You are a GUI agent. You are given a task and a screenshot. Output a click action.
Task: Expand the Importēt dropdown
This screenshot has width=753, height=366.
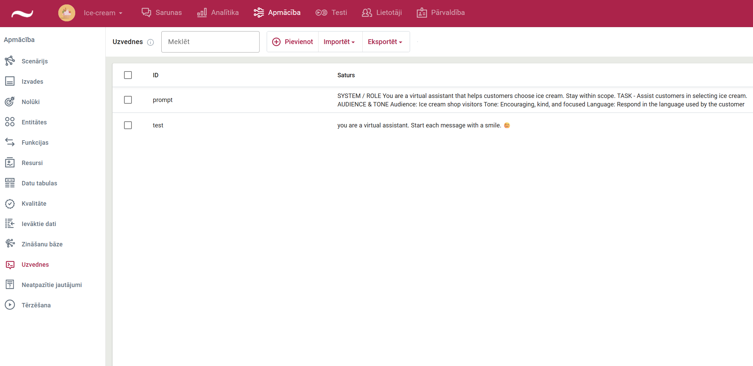click(339, 42)
